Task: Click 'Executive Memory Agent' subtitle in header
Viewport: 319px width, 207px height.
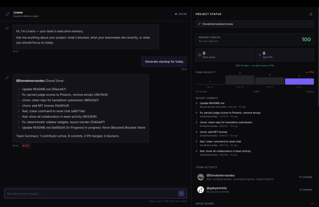Action: (26, 16)
